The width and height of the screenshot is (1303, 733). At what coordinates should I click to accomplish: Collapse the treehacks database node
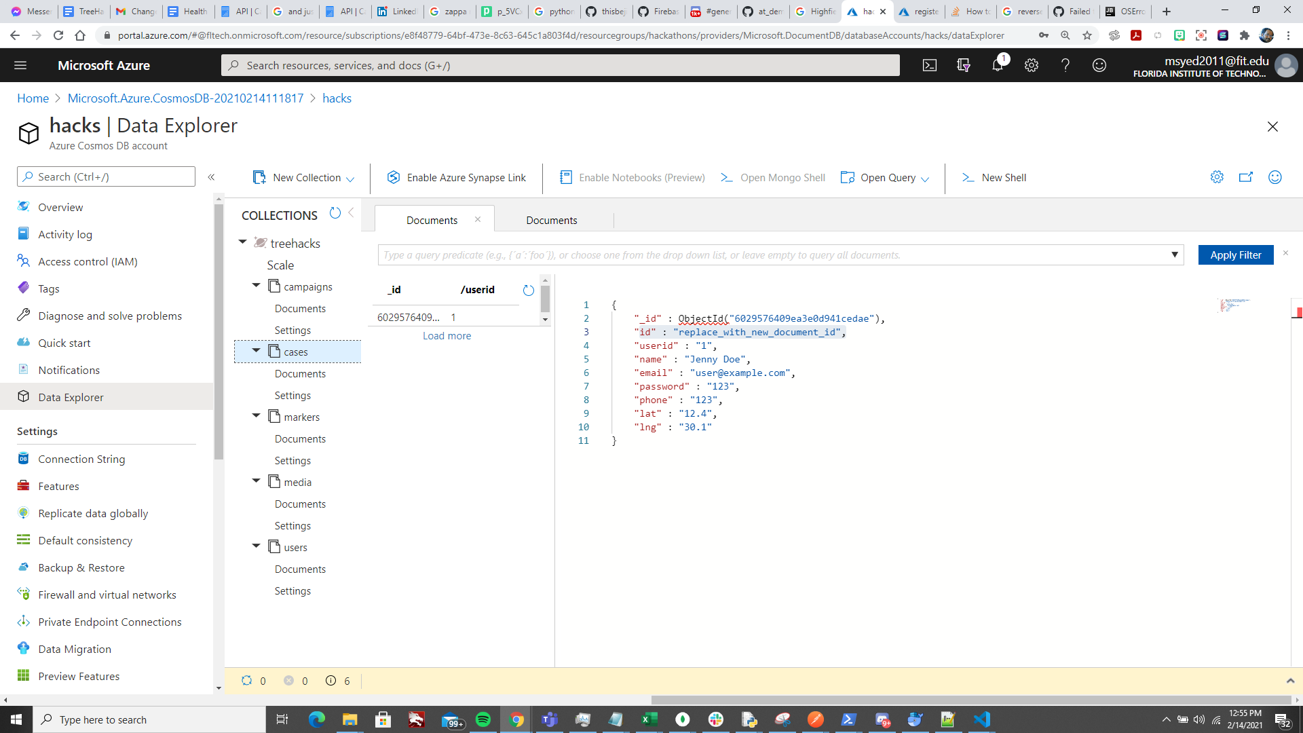pos(243,242)
